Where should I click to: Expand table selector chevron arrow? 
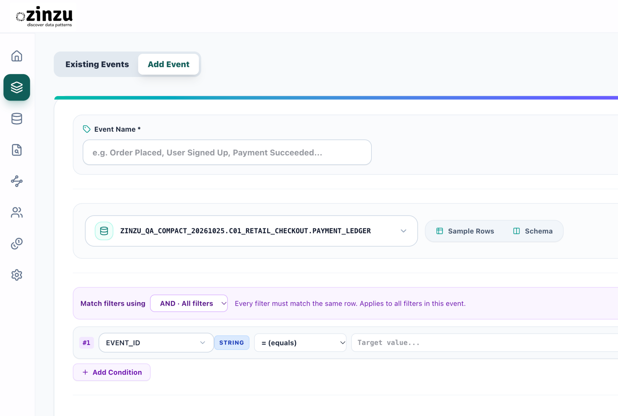403,231
